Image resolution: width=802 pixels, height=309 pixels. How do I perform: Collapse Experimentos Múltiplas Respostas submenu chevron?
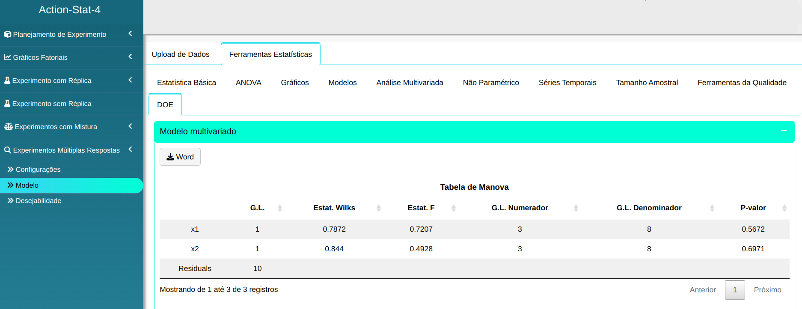pos(130,150)
